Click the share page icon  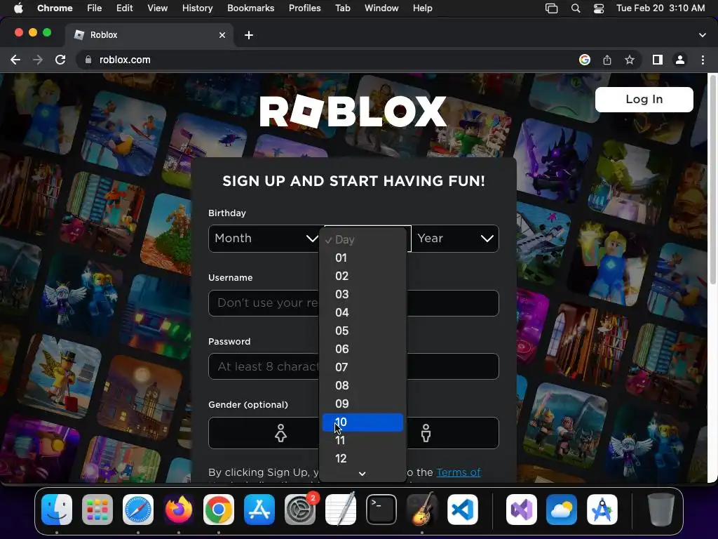[x=607, y=60]
